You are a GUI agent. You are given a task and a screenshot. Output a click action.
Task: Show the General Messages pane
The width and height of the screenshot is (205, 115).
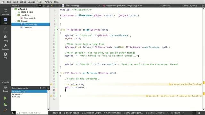(155, 113)
